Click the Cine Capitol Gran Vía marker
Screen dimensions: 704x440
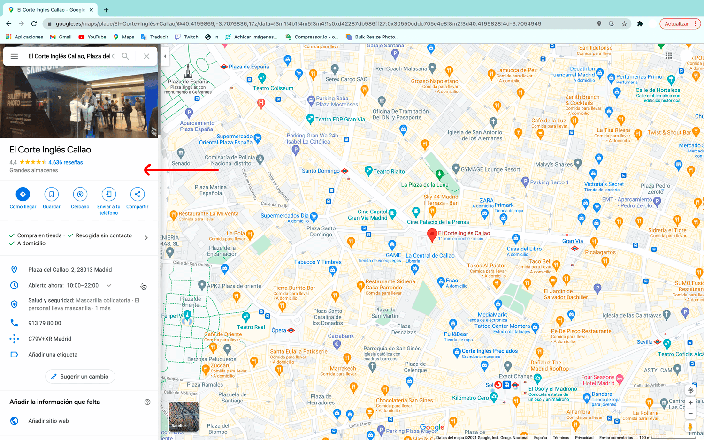(x=392, y=214)
